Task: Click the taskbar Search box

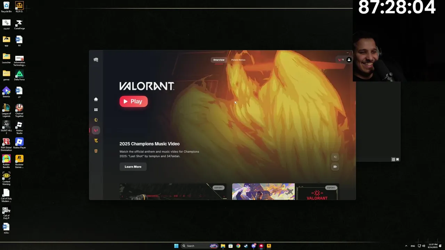Action: click(200, 246)
